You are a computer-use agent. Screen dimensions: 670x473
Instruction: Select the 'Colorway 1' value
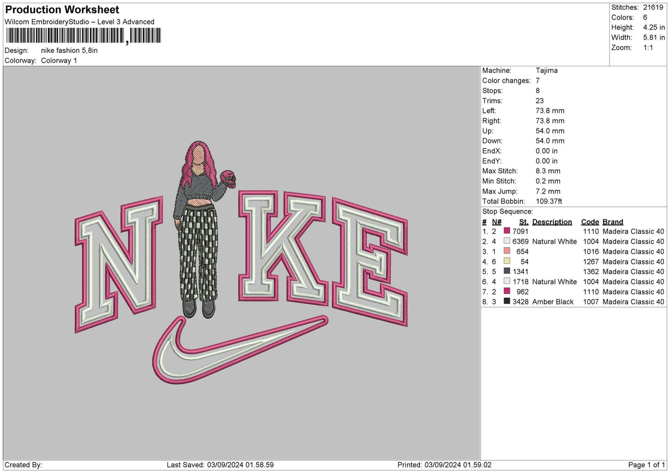click(x=59, y=60)
